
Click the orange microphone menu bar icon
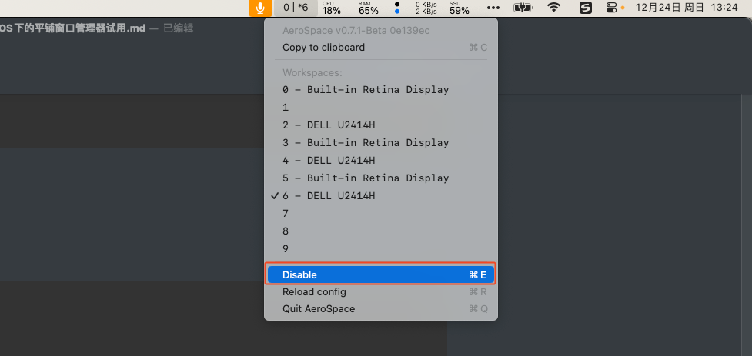(x=260, y=8)
